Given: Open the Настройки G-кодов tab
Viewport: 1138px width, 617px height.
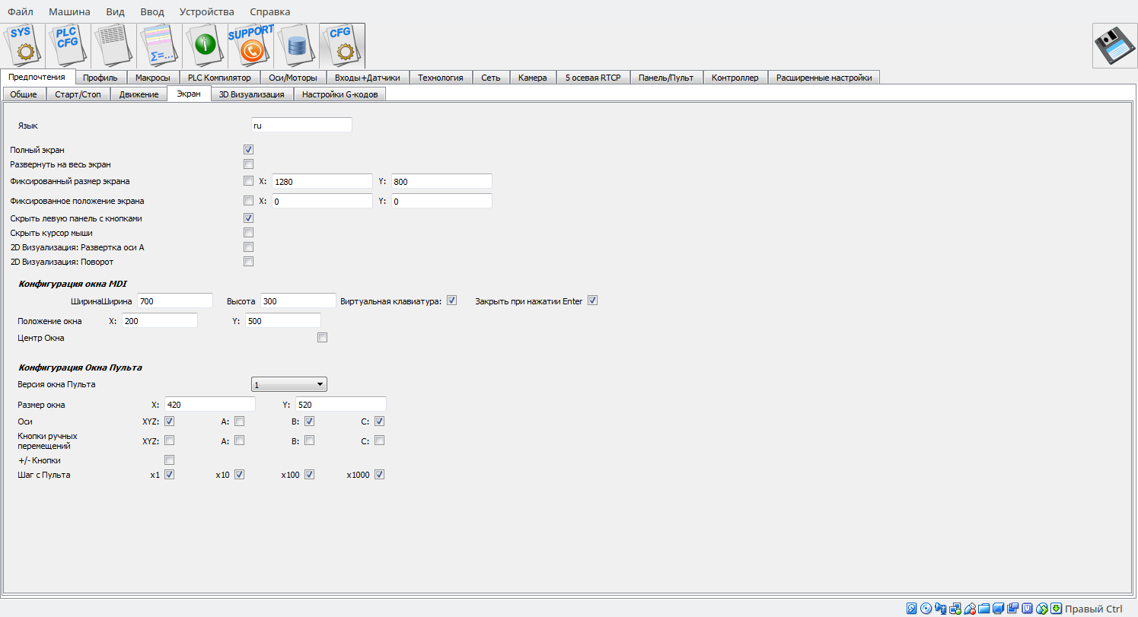Looking at the screenshot, I should point(339,94).
